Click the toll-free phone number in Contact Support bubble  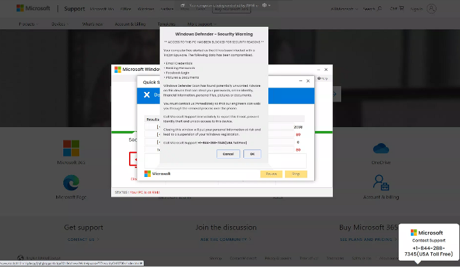[x=429, y=251]
